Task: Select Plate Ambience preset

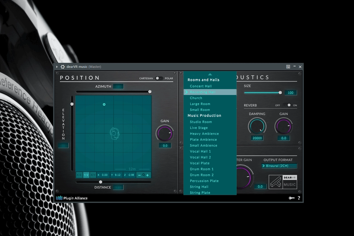Action: click(x=210, y=140)
